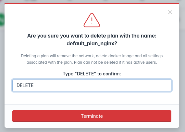This screenshot has width=185, height=132.
Task: Focus the DELETE confirmation input field
Action: click(x=92, y=85)
